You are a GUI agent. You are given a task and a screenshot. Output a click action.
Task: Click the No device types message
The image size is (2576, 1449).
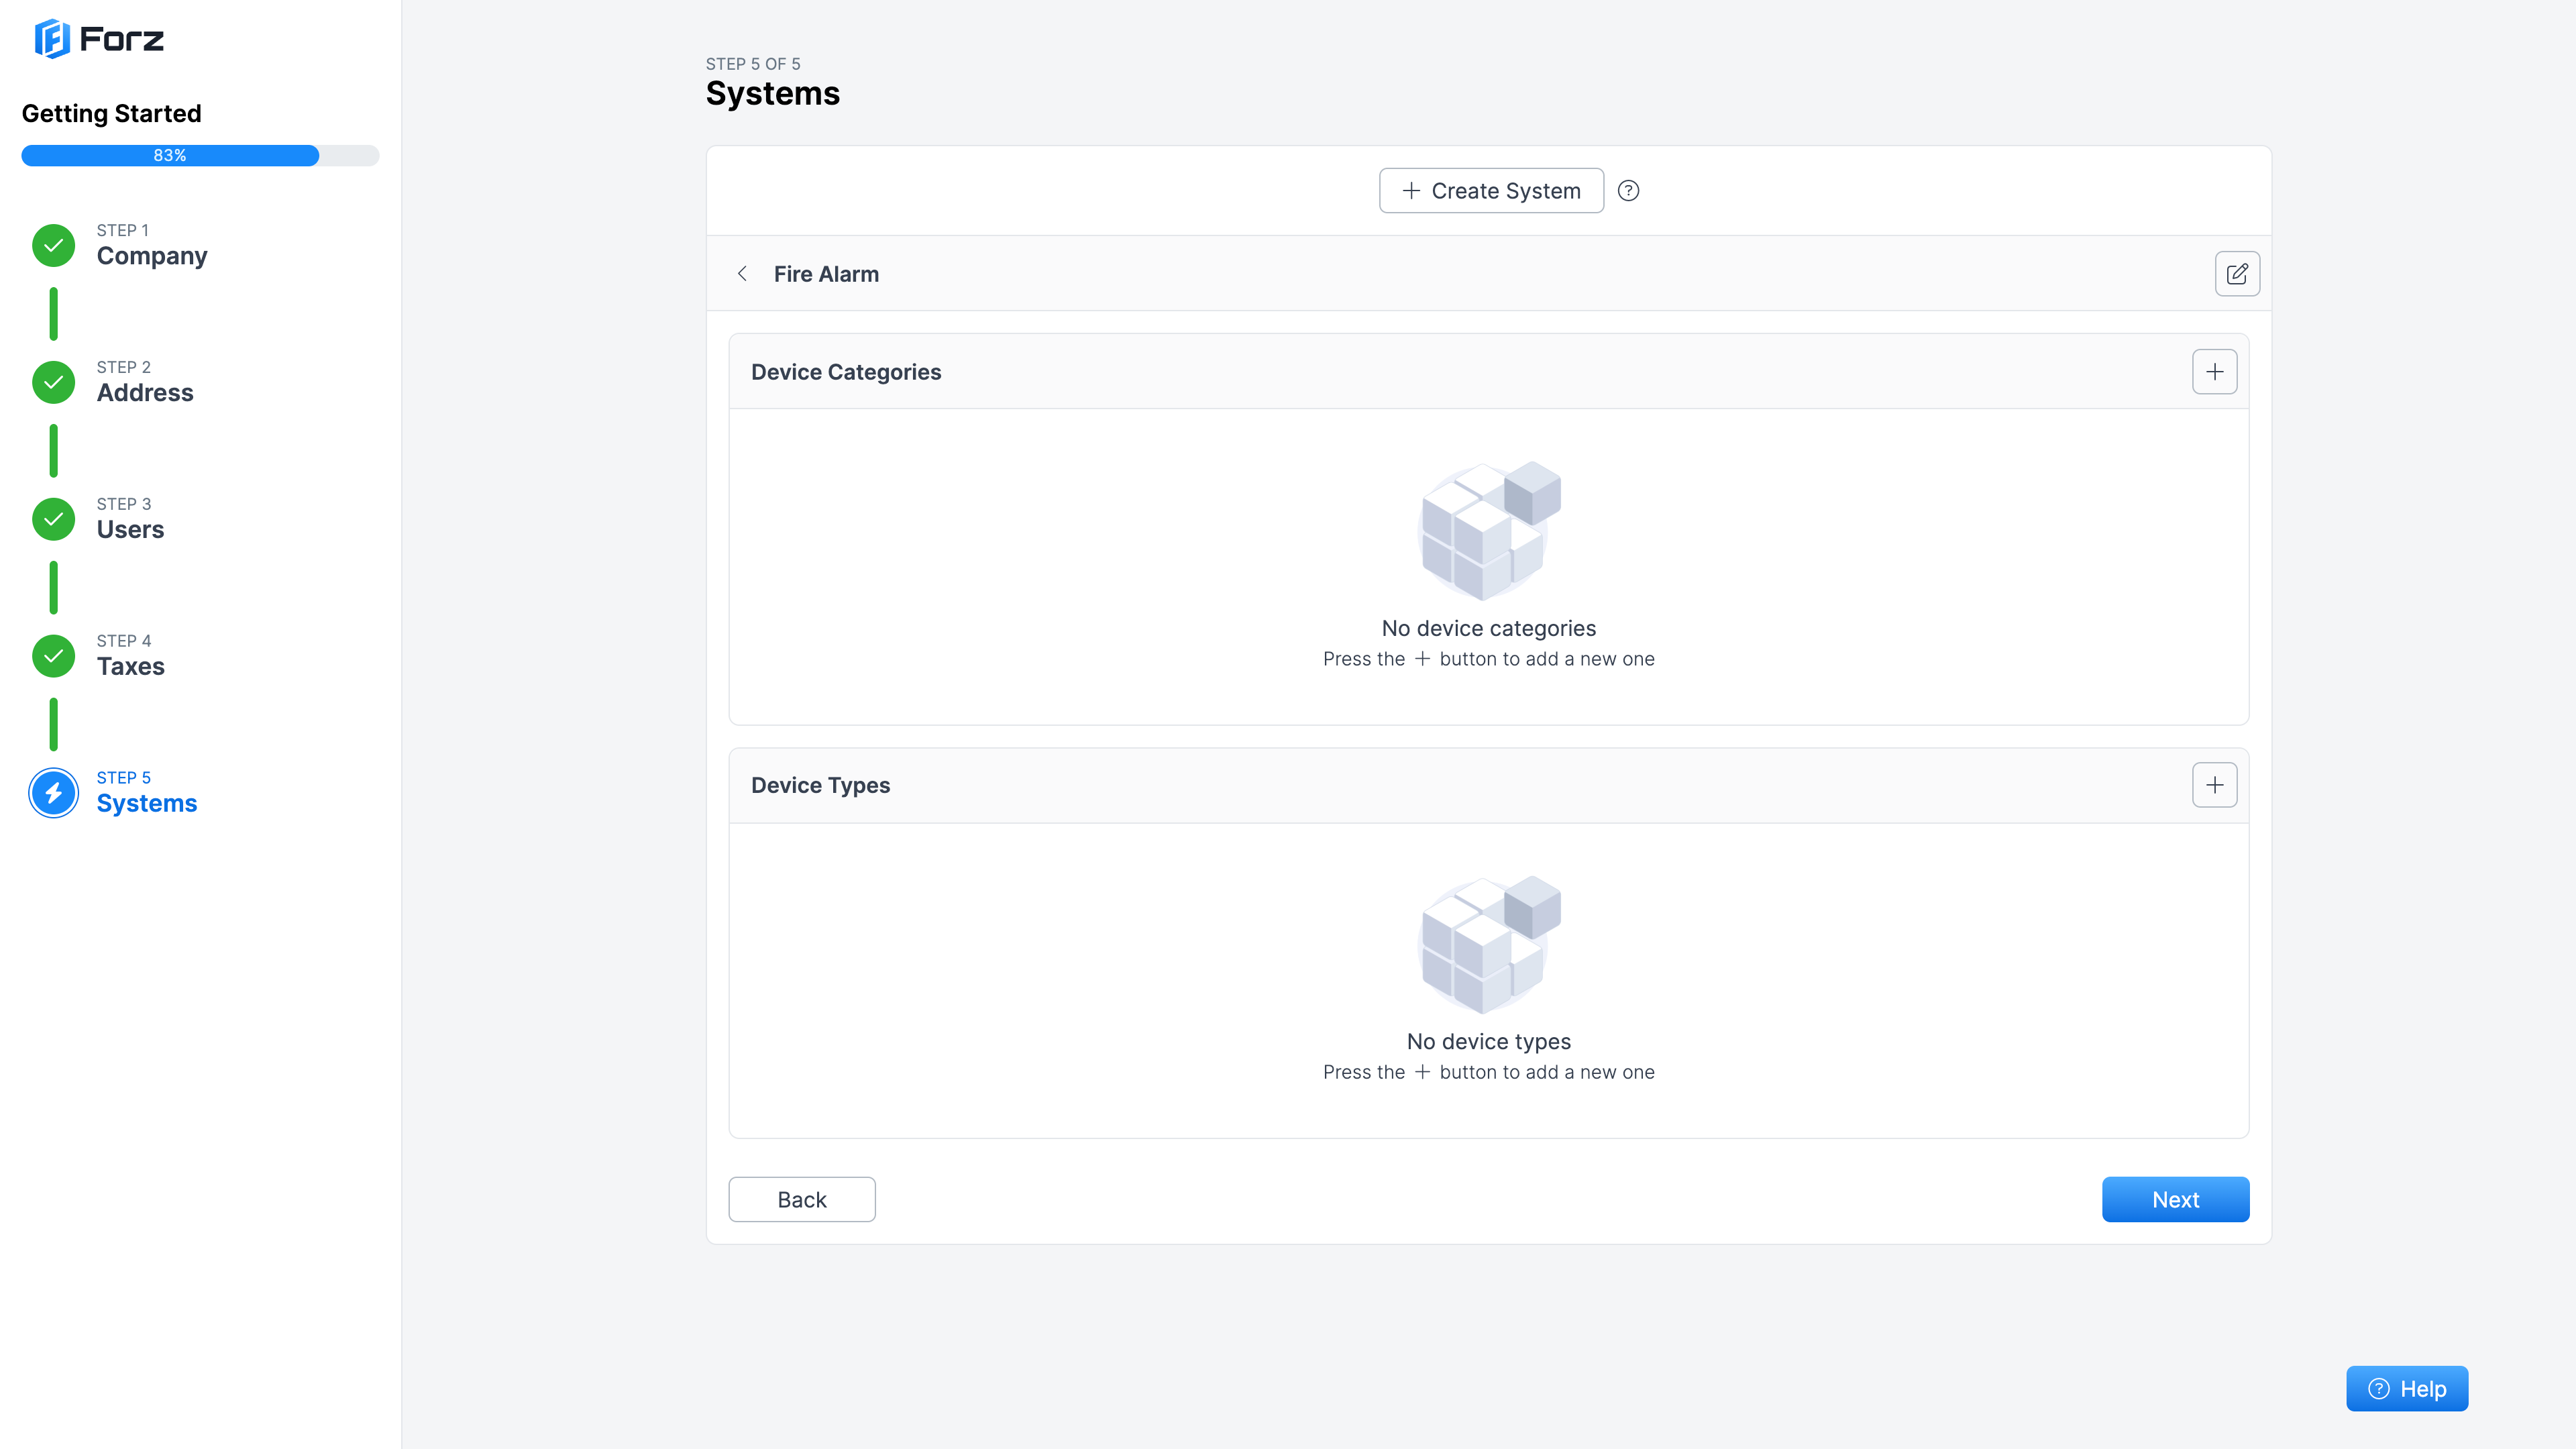pyautogui.click(x=1488, y=1041)
